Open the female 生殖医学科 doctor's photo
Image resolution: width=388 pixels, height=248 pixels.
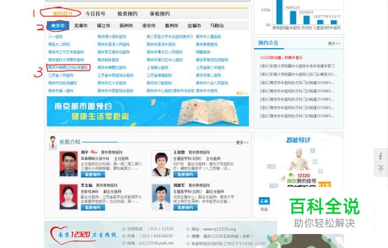click(161, 164)
